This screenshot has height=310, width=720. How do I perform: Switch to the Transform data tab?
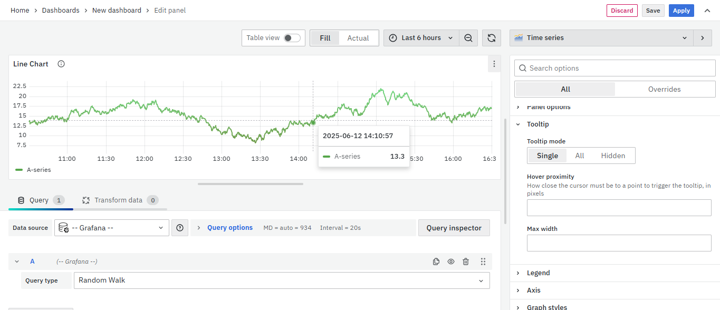tap(119, 200)
